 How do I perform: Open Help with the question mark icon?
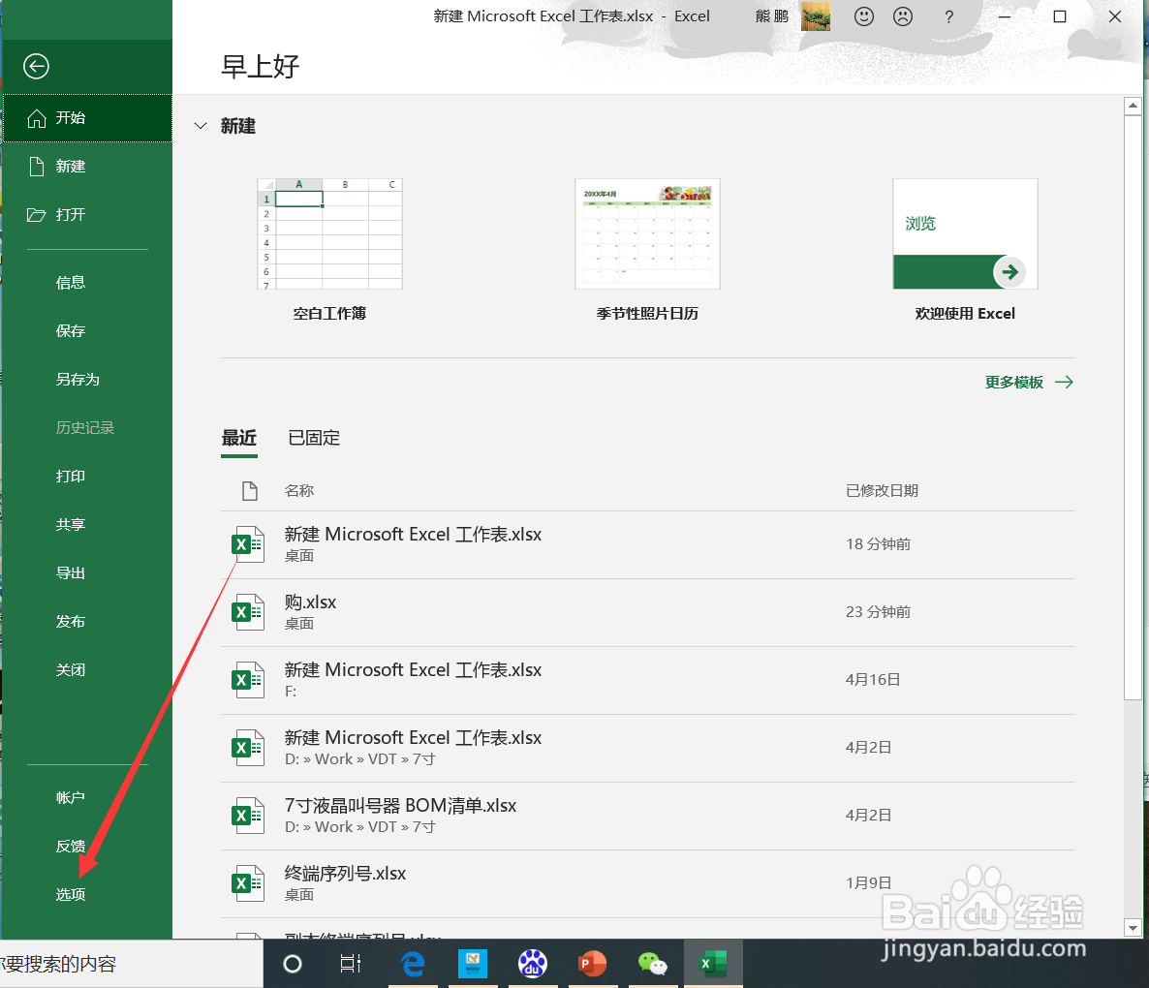coord(949,16)
